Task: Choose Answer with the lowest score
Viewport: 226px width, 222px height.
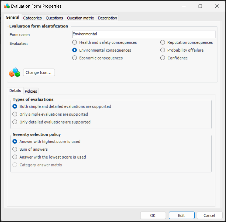Action: pos(15,157)
